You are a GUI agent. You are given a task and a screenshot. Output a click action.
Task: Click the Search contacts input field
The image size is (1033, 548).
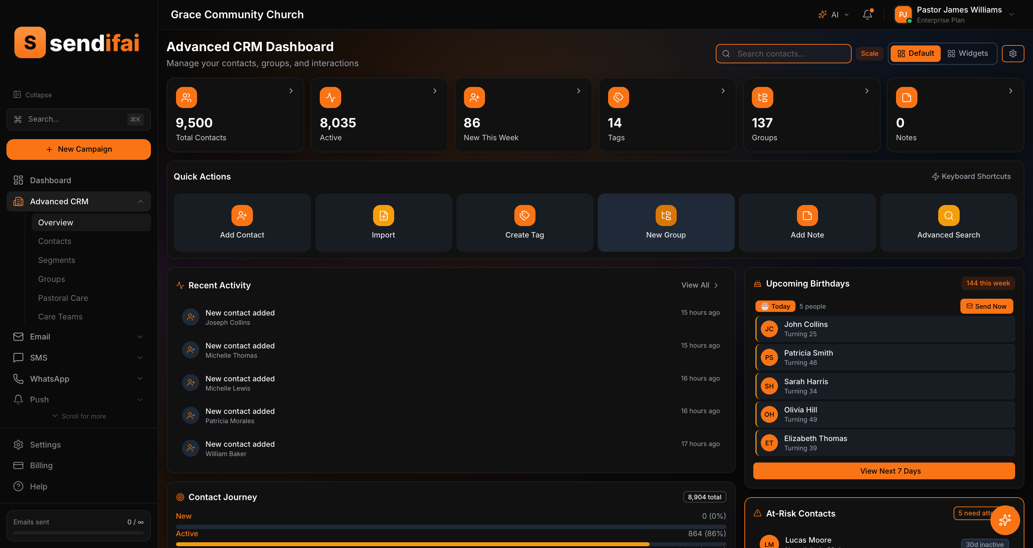point(783,54)
